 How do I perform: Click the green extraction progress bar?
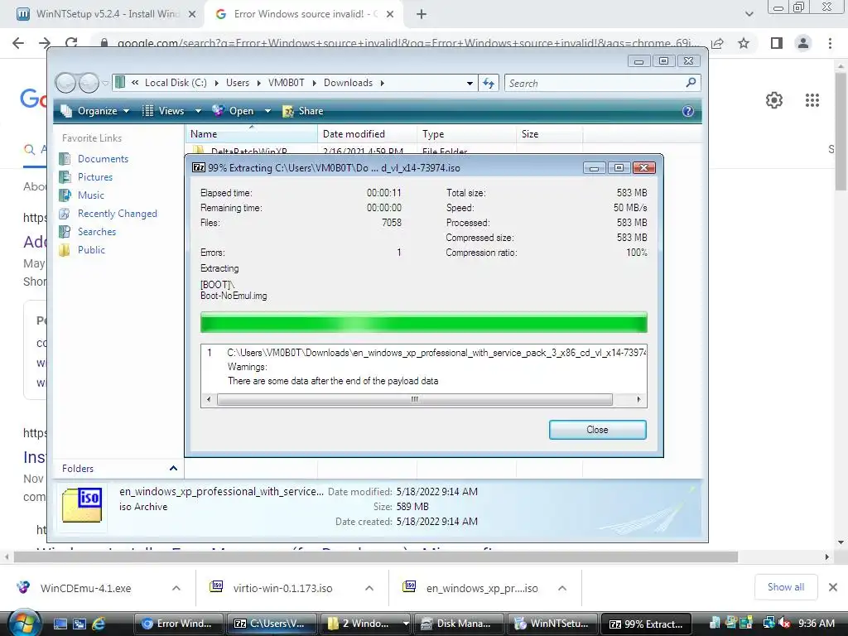(x=423, y=322)
